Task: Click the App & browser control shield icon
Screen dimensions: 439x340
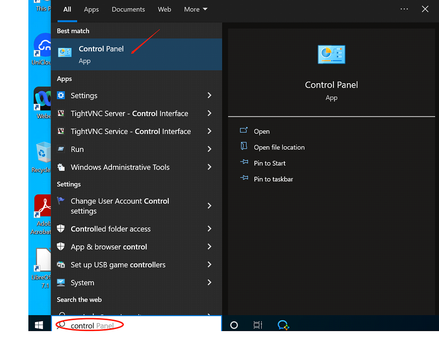Action: point(61,246)
